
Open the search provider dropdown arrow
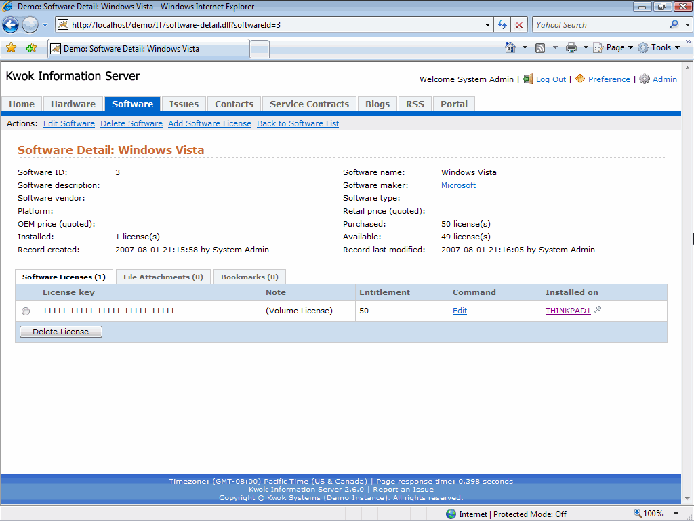coord(687,25)
